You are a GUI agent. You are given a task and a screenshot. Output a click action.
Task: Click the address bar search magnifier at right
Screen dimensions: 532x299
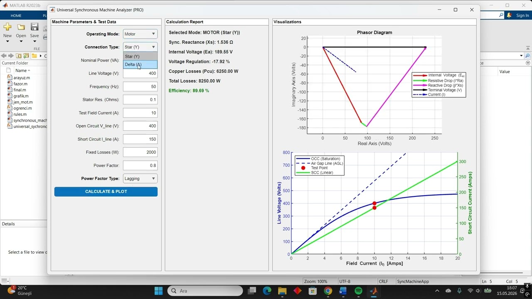(528, 56)
